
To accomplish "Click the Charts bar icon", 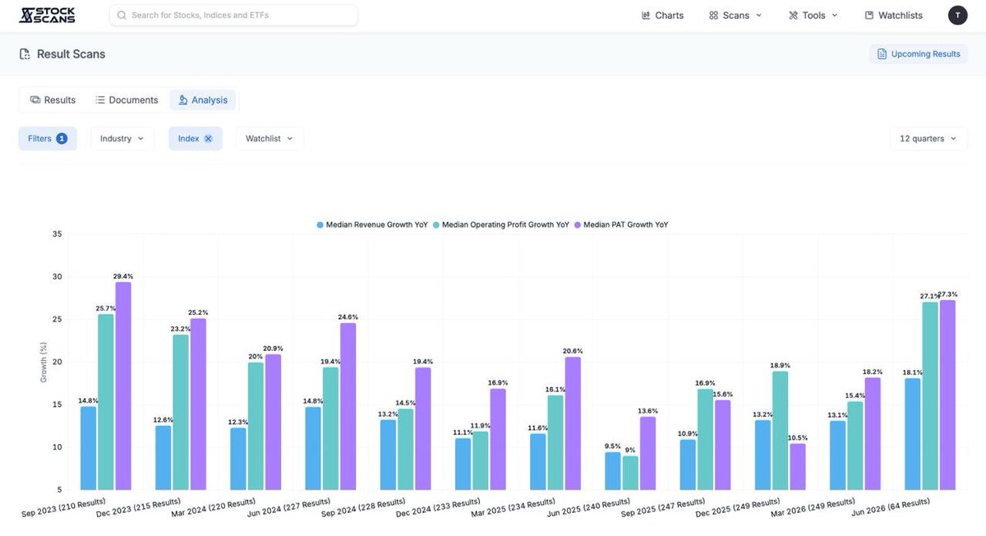I will click(646, 16).
